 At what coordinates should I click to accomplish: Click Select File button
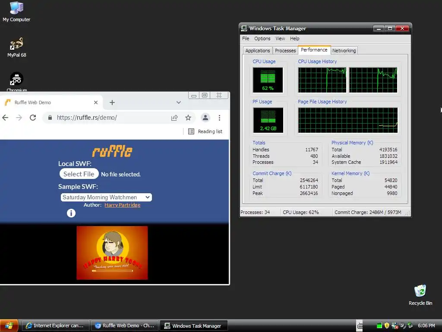click(x=79, y=174)
